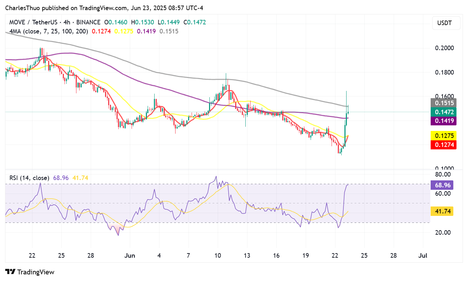Click the 80.00 level on RSI scale
The image size is (468, 281).
[x=443, y=174]
